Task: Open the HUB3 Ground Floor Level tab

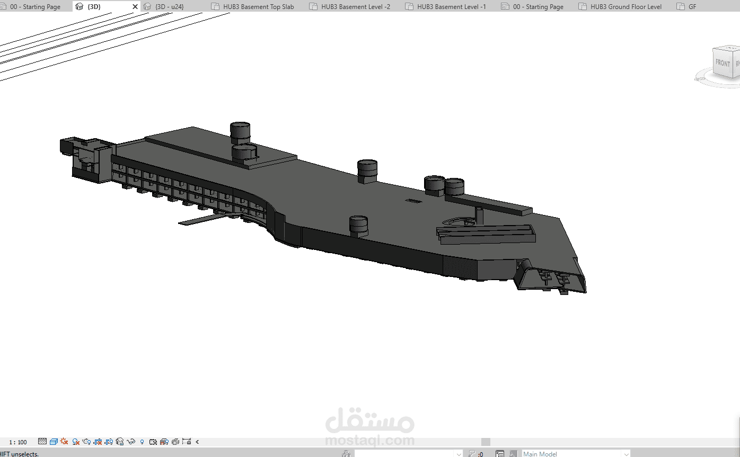Action: (620, 7)
